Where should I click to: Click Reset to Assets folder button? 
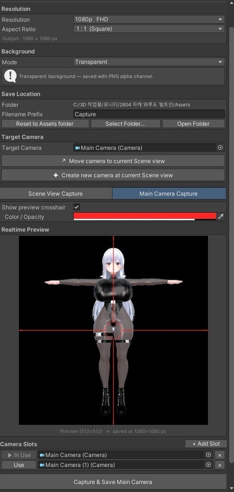pyautogui.click(x=45, y=123)
